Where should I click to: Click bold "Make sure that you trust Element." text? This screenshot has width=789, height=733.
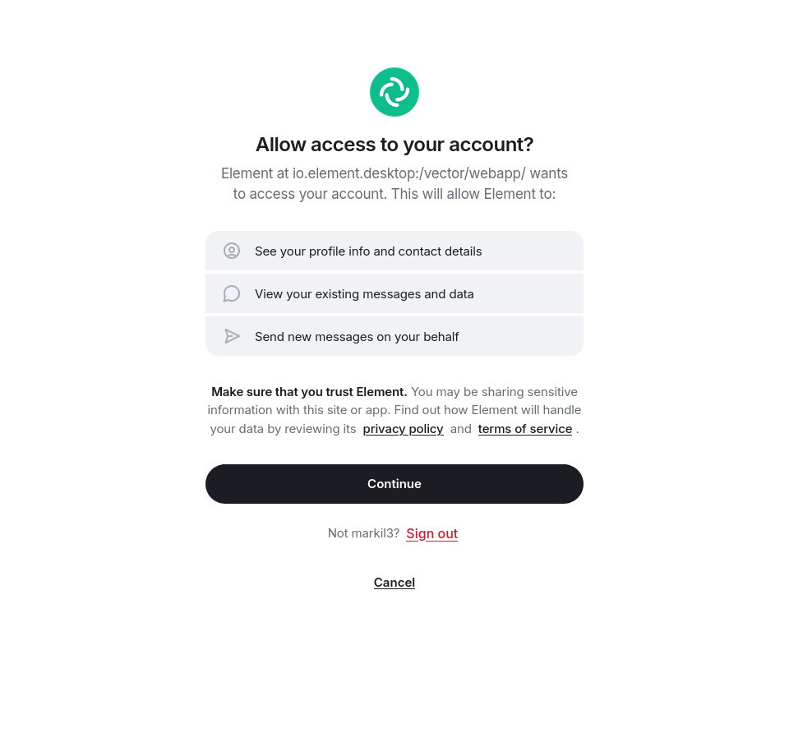[x=309, y=392]
